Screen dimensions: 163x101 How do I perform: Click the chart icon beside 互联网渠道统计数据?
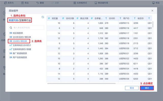pos(11,49)
